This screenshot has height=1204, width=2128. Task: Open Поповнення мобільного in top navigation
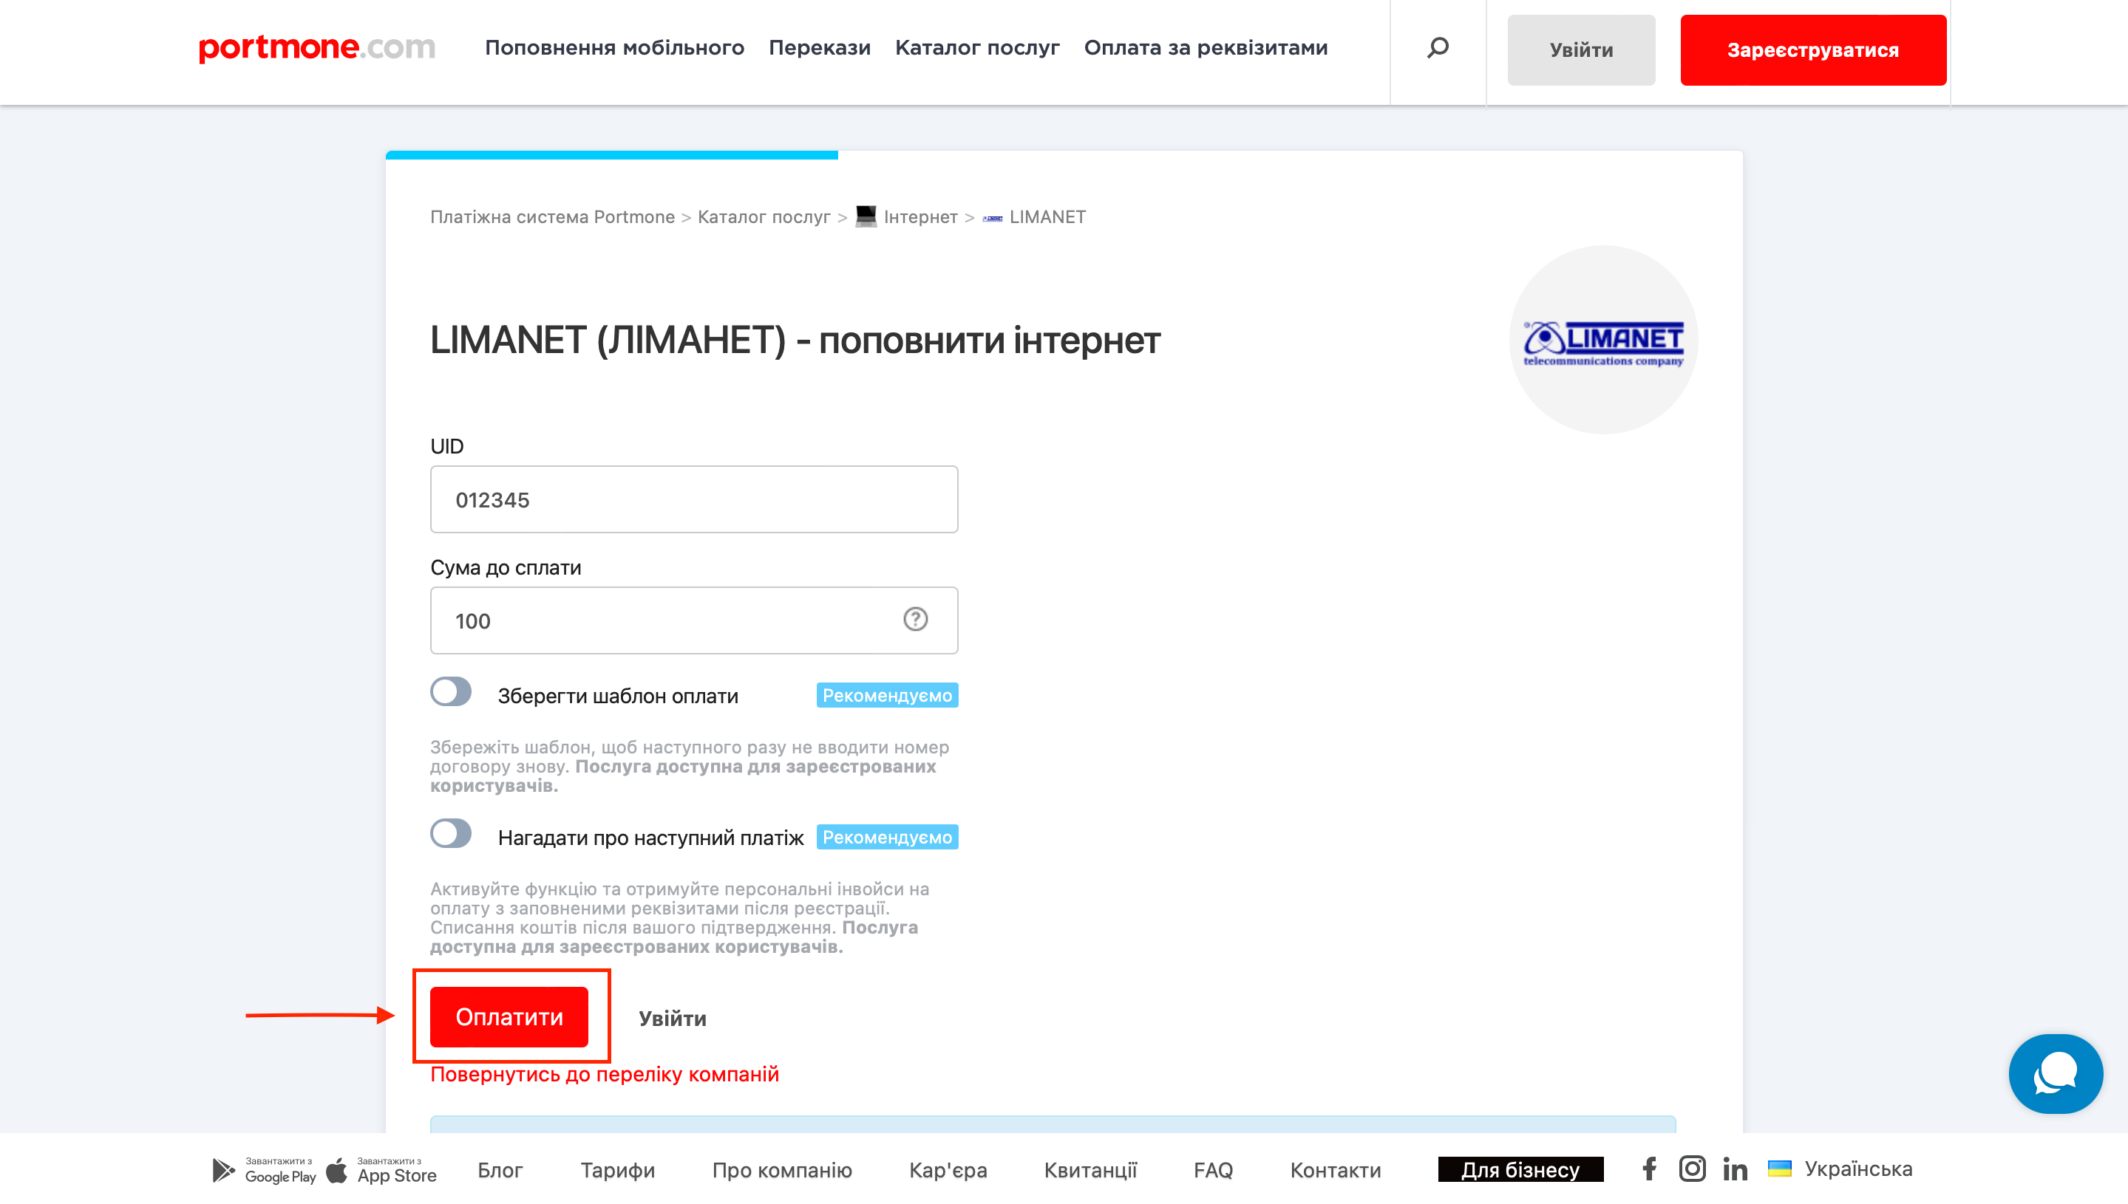pyautogui.click(x=614, y=48)
